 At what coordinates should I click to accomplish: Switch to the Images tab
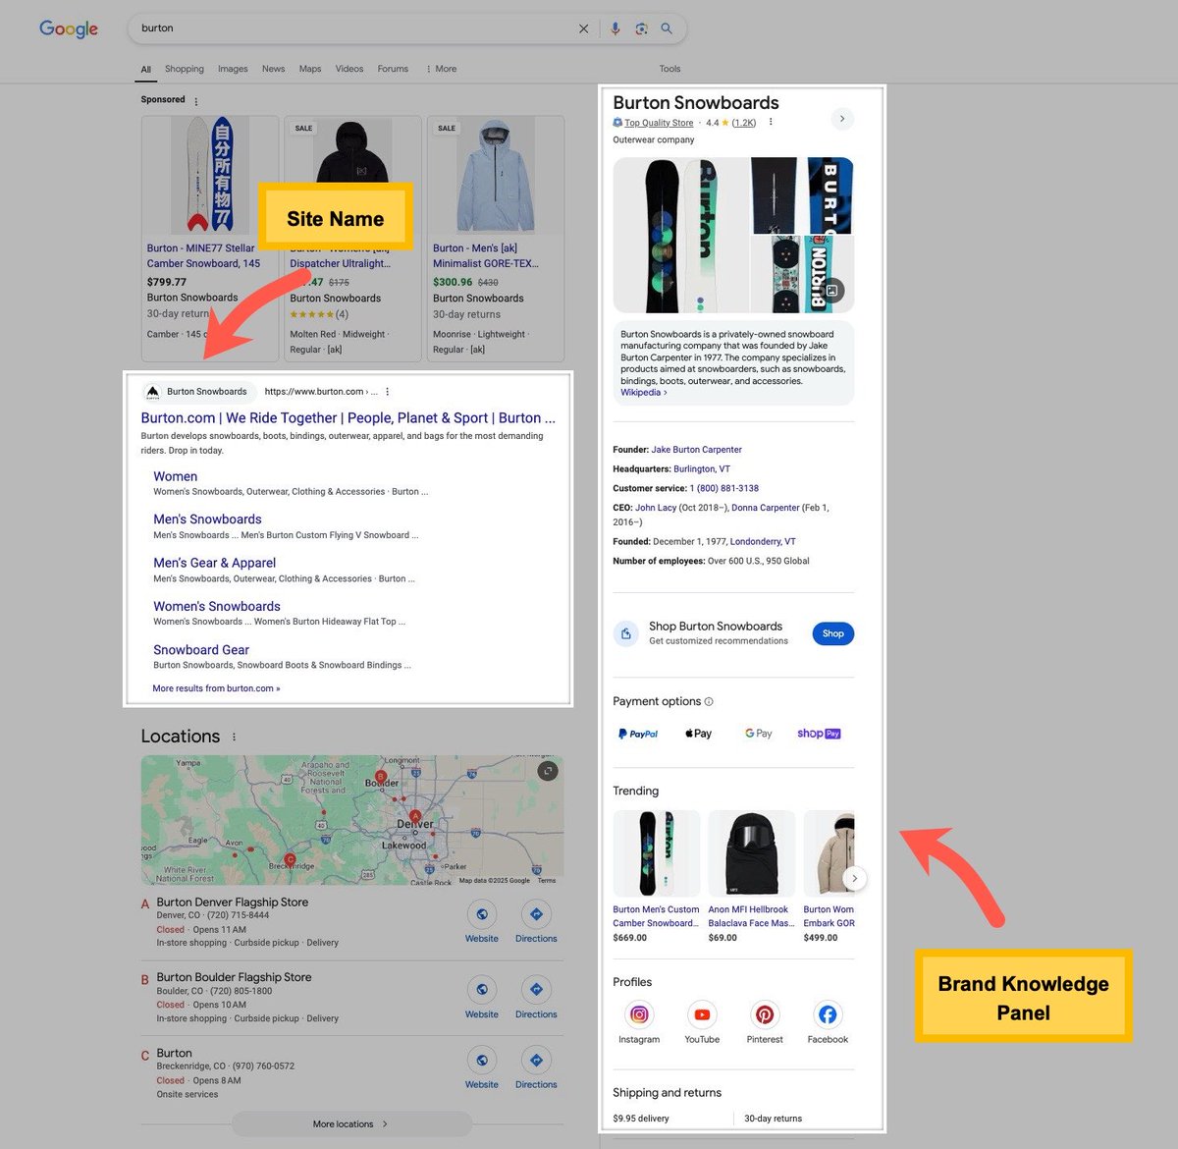click(233, 69)
